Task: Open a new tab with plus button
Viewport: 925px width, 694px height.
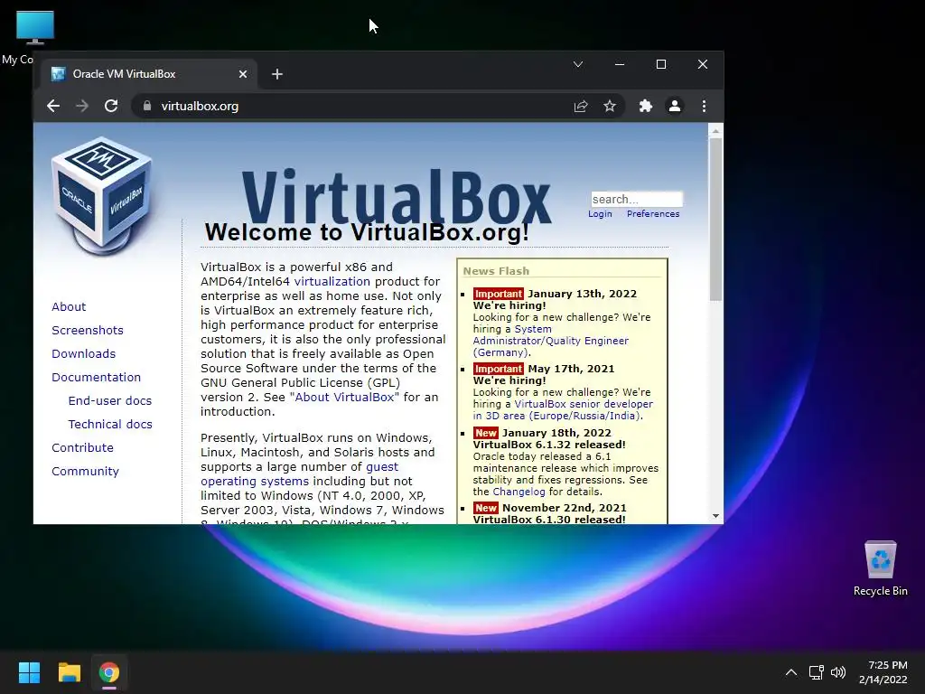Action: tap(276, 74)
